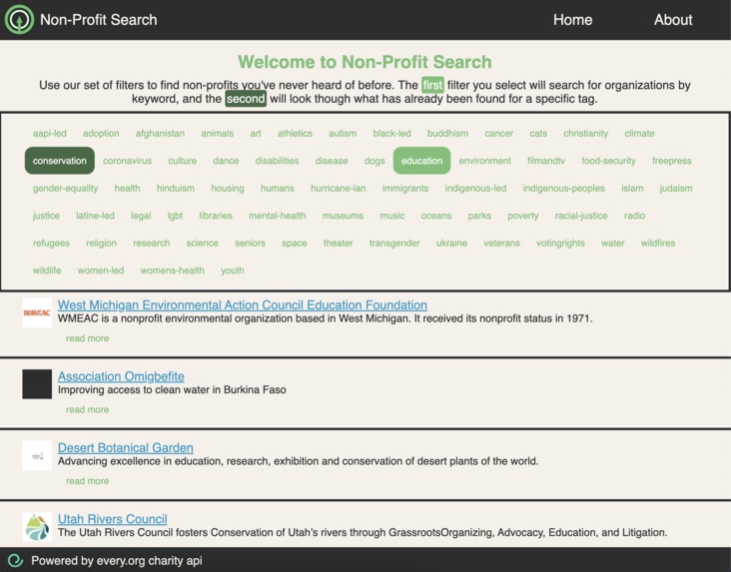Click the indigenous-led tag
The image size is (731, 572).
475,189
